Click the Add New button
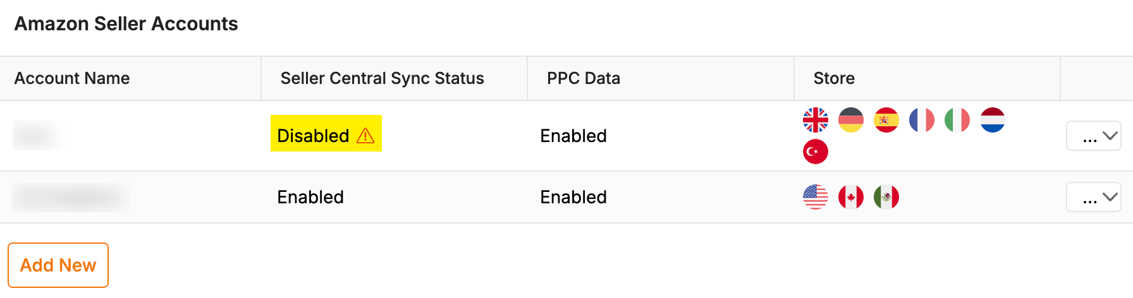Image resolution: width=1133 pixels, height=298 pixels. click(x=58, y=265)
